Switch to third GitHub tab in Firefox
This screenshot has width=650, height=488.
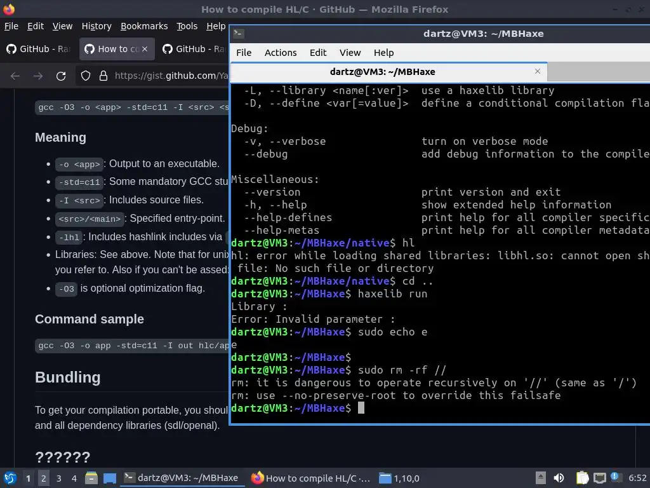194,49
